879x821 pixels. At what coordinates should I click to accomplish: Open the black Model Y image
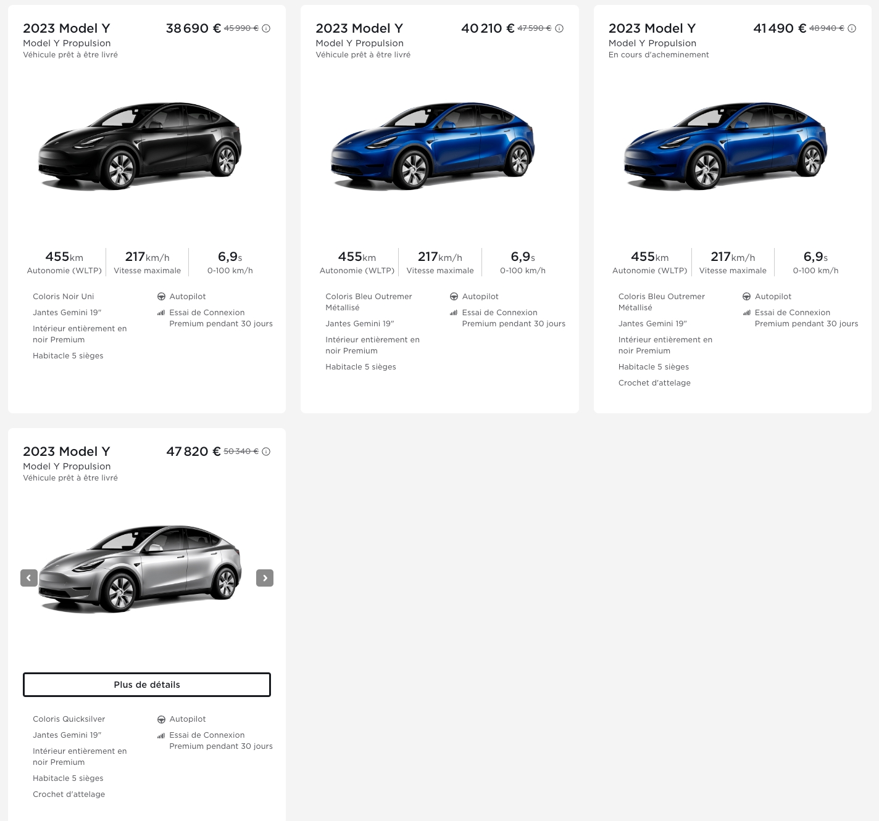point(140,146)
